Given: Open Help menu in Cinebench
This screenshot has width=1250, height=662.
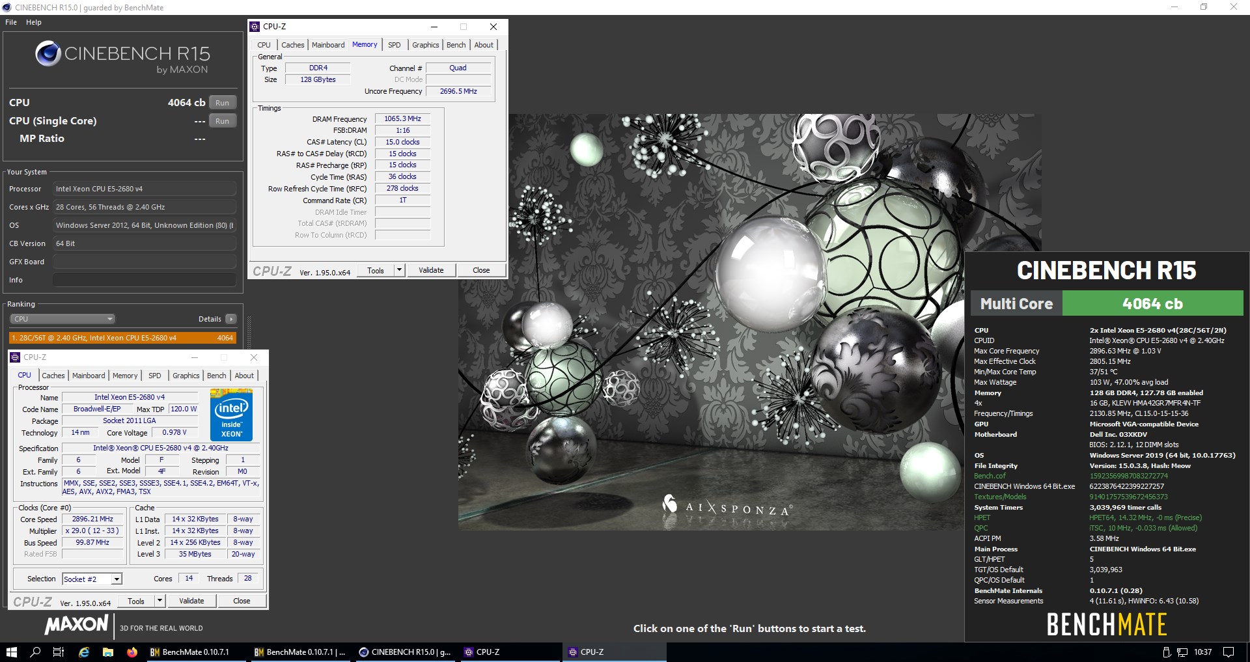Looking at the screenshot, I should [x=34, y=22].
